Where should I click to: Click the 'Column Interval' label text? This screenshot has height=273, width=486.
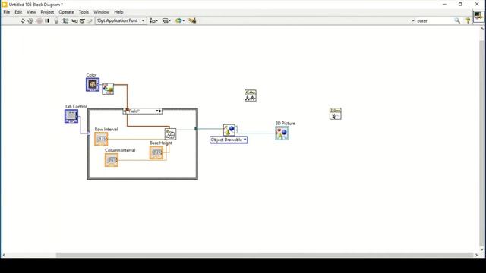tap(120, 150)
